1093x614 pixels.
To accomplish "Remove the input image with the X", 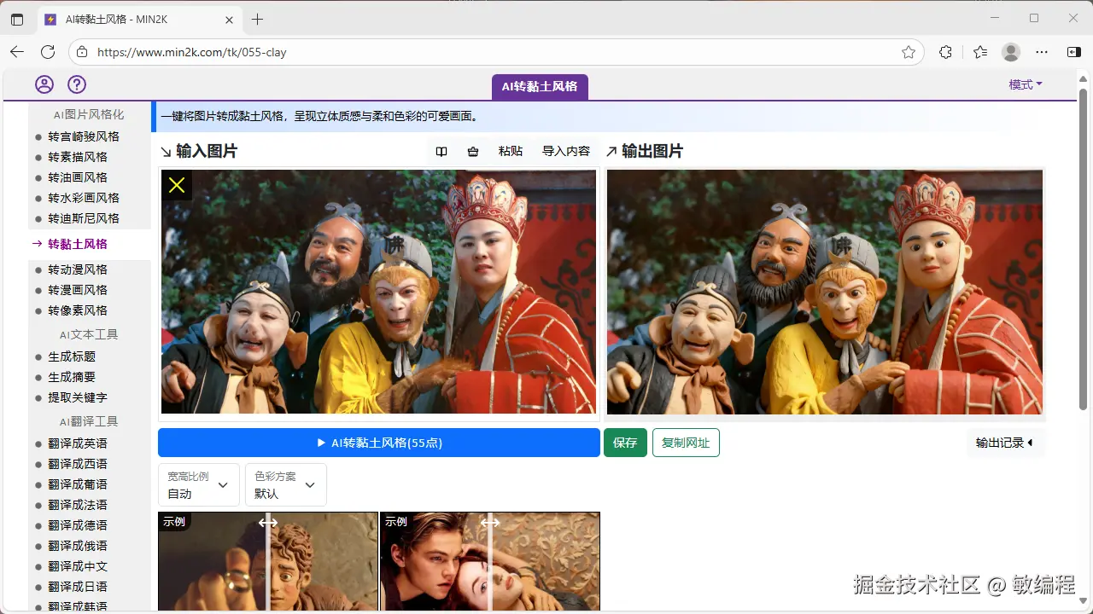I will coord(176,184).
